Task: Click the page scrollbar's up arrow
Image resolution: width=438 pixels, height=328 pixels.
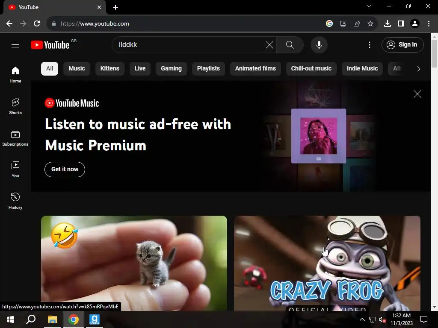Action: tap(434, 36)
